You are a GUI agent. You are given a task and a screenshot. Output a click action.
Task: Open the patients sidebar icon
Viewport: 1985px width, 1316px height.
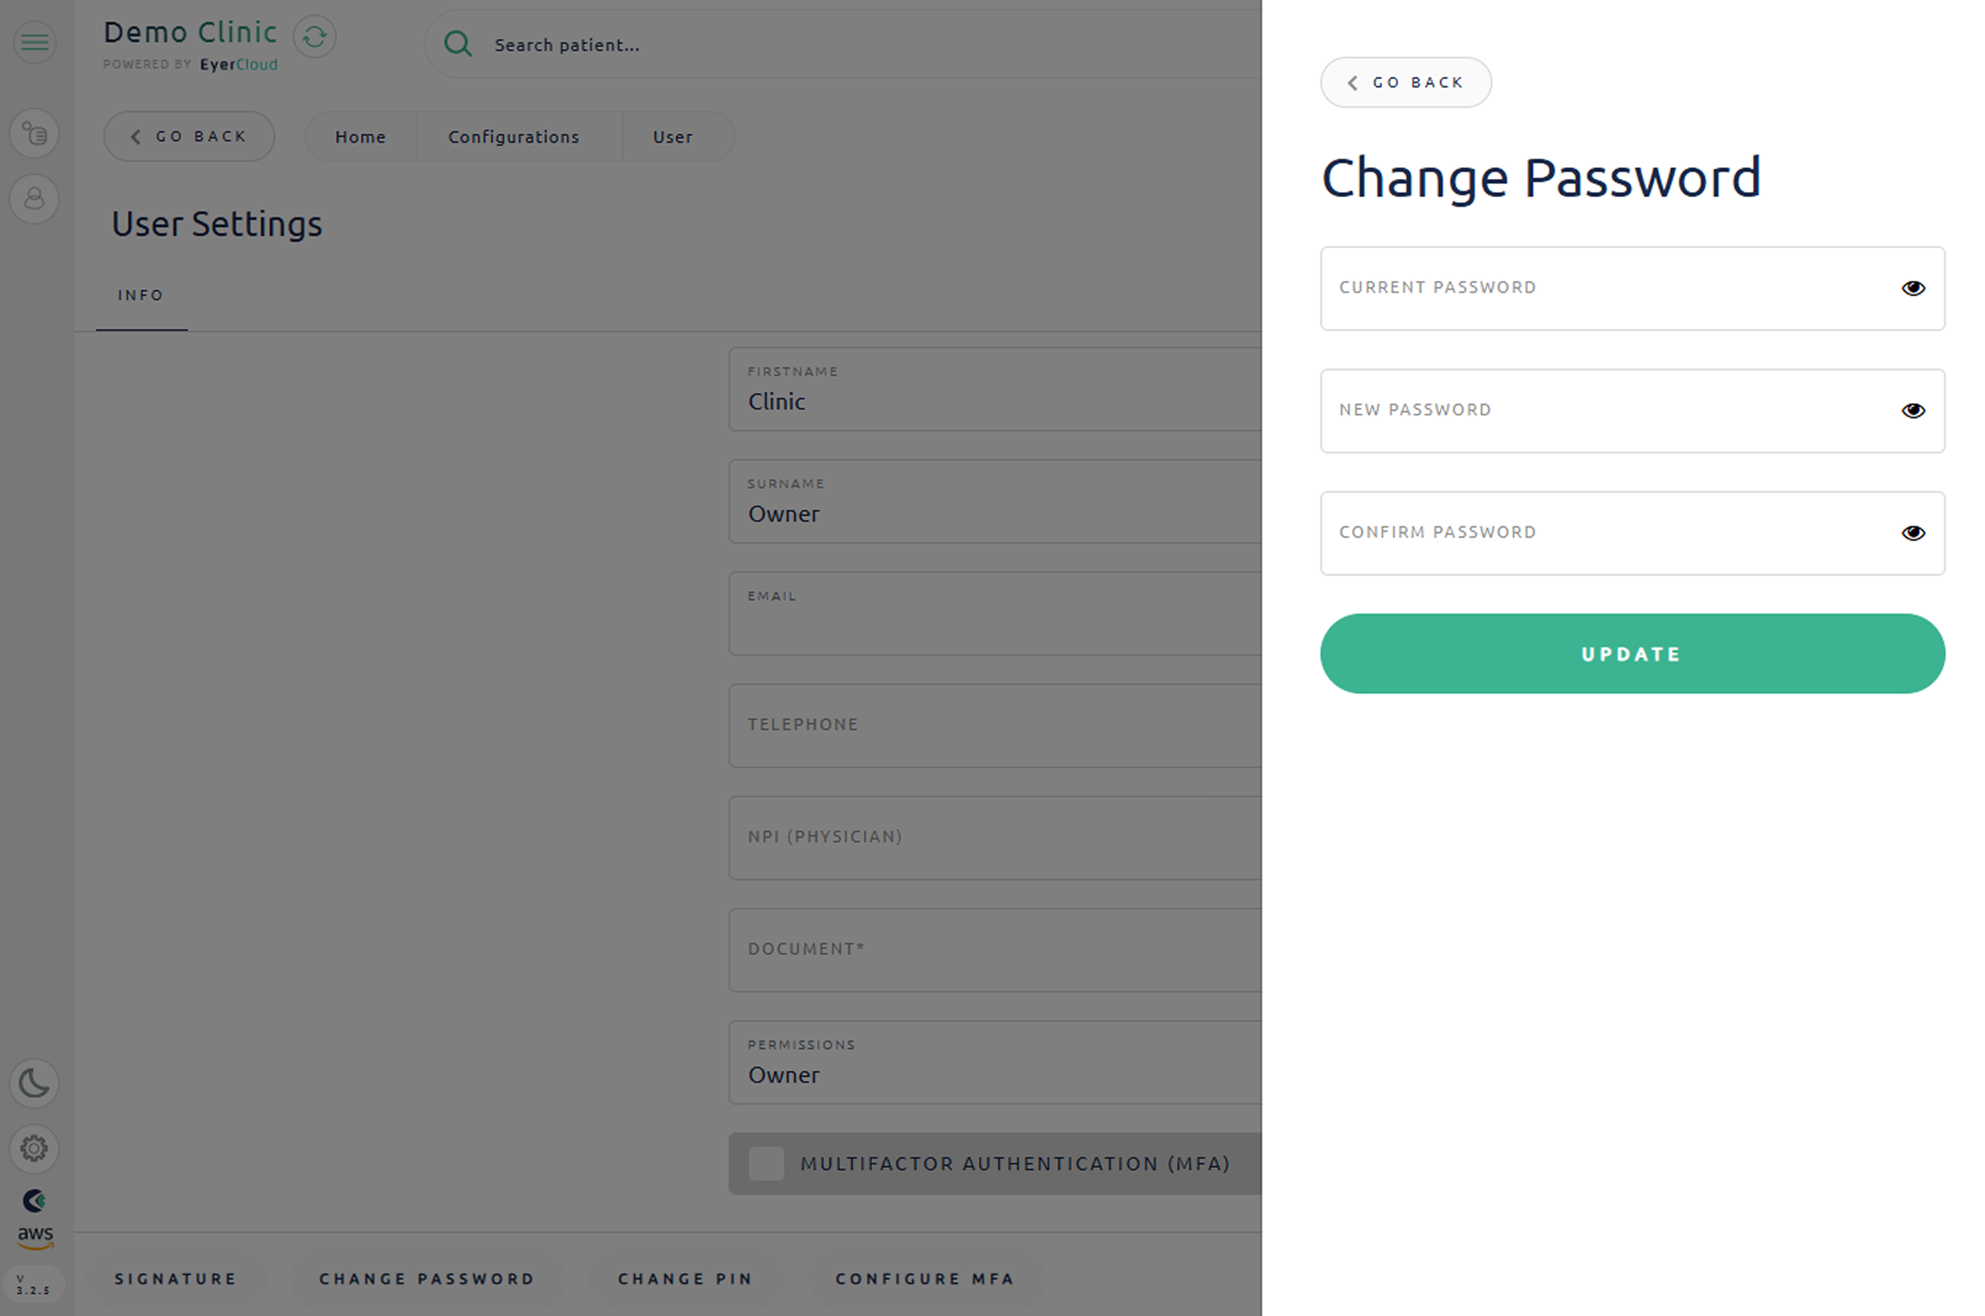[x=34, y=199]
